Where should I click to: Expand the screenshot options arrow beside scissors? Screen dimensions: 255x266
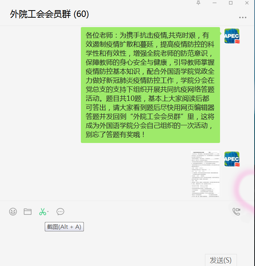coord(48,211)
